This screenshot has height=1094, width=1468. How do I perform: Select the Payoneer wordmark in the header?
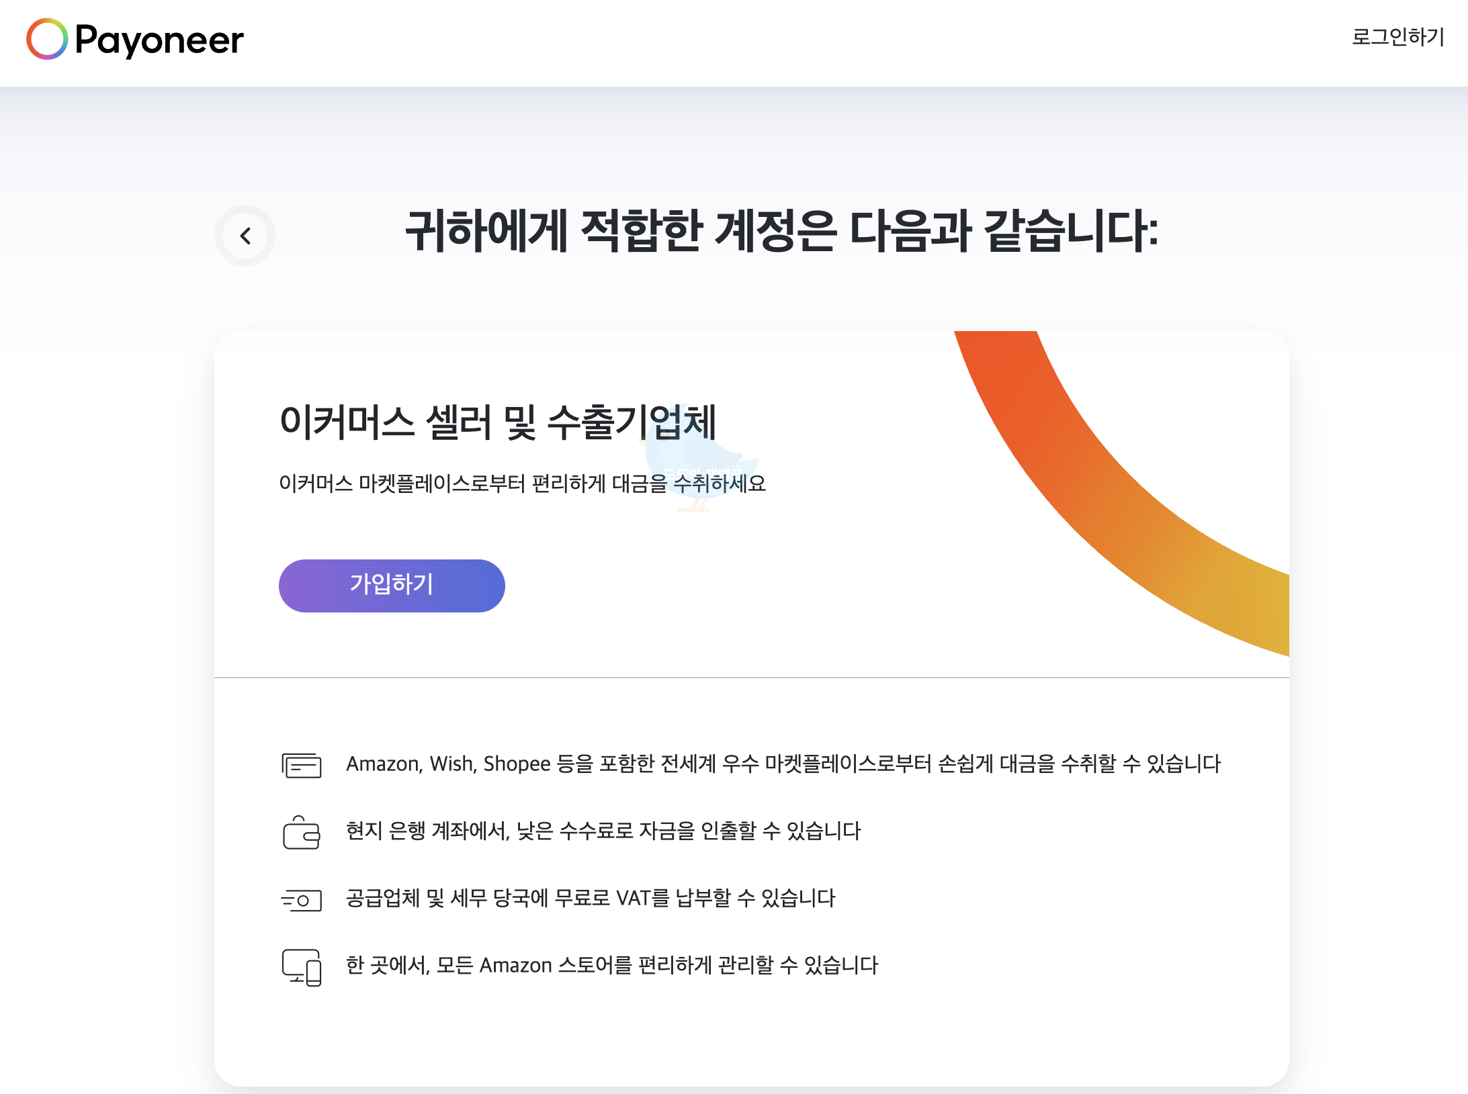[x=158, y=40]
